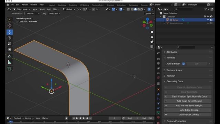This screenshot has width=220, height=124.
Task: Pick the Annotate tool
Action: point(9,56)
